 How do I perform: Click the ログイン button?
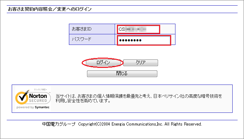[103, 63]
